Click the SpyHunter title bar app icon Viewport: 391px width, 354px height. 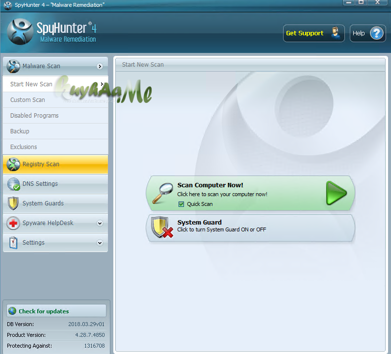pos(8,5)
